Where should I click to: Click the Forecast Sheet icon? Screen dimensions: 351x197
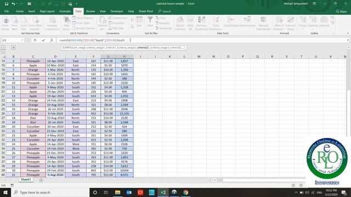click(x=291, y=24)
